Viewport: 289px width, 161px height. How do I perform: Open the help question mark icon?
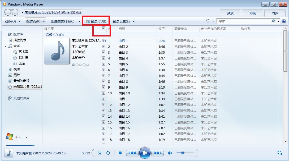(x=284, y=21)
